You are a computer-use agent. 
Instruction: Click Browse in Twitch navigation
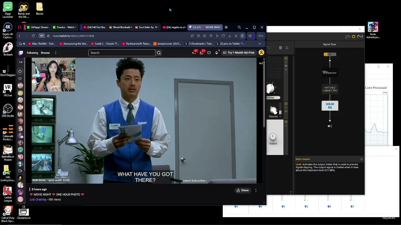pyautogui.click(x=45, y=53)
